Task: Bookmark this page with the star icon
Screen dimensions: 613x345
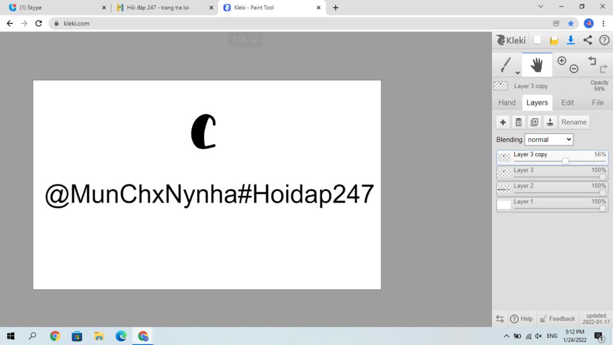Action: [570, 23]
